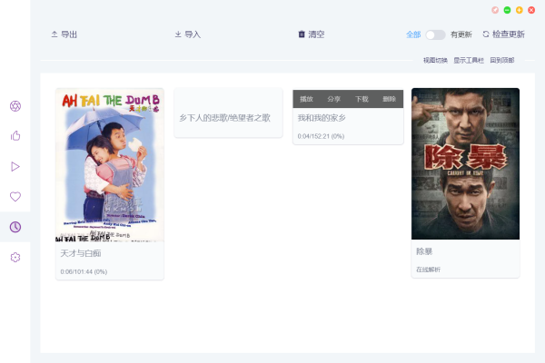This screenshot has height=363, width=545.
Task: Open the thumbs-up recommendations sidebar icon
Action: tap(15, 136)
